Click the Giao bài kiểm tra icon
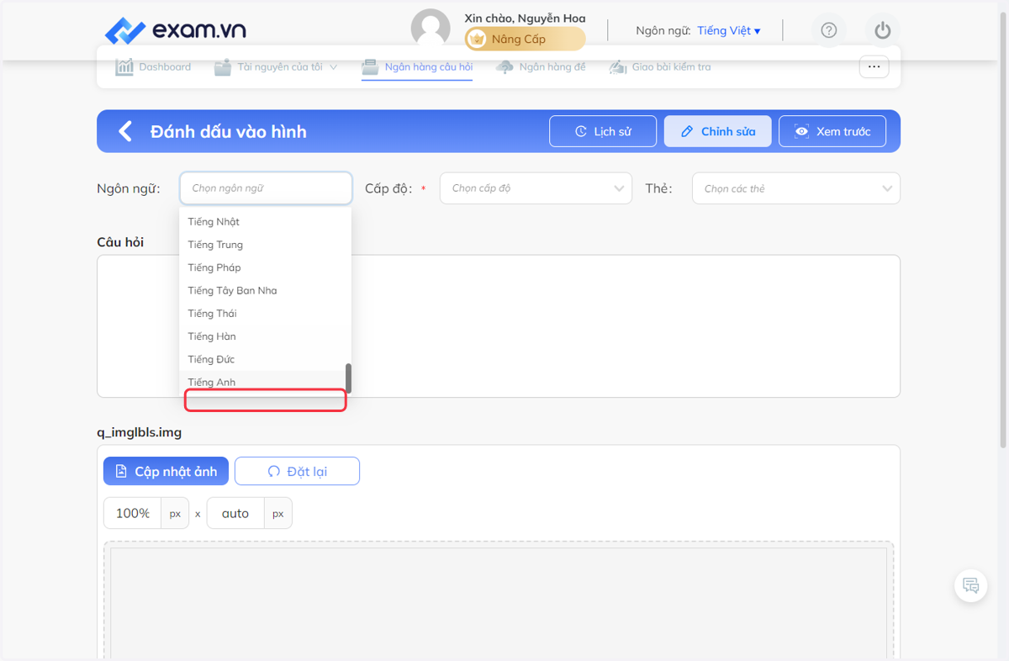Image resolution: width=1009 pixels, height=661 pixels. pyautogui.click(x=618, y=66)
